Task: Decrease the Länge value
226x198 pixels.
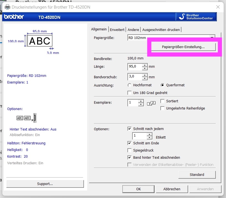Action: (x=145, y=68)
